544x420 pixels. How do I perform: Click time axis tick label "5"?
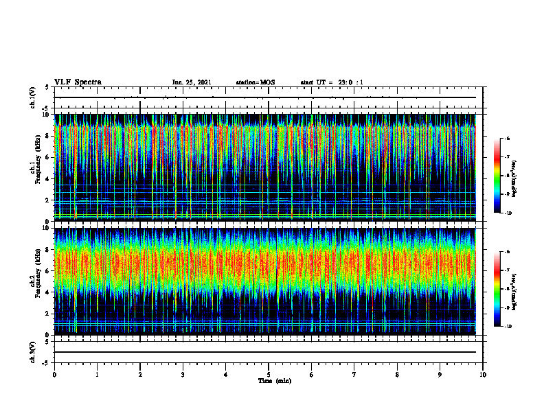[x=269, y=375]
